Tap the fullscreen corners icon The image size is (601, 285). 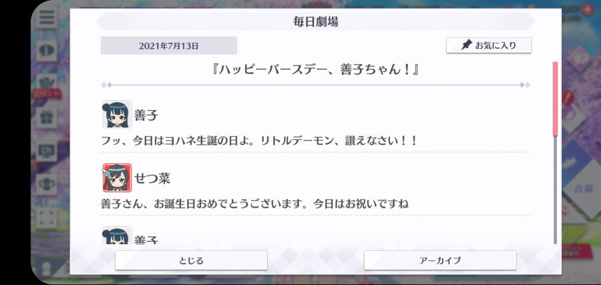pos(47,218)
